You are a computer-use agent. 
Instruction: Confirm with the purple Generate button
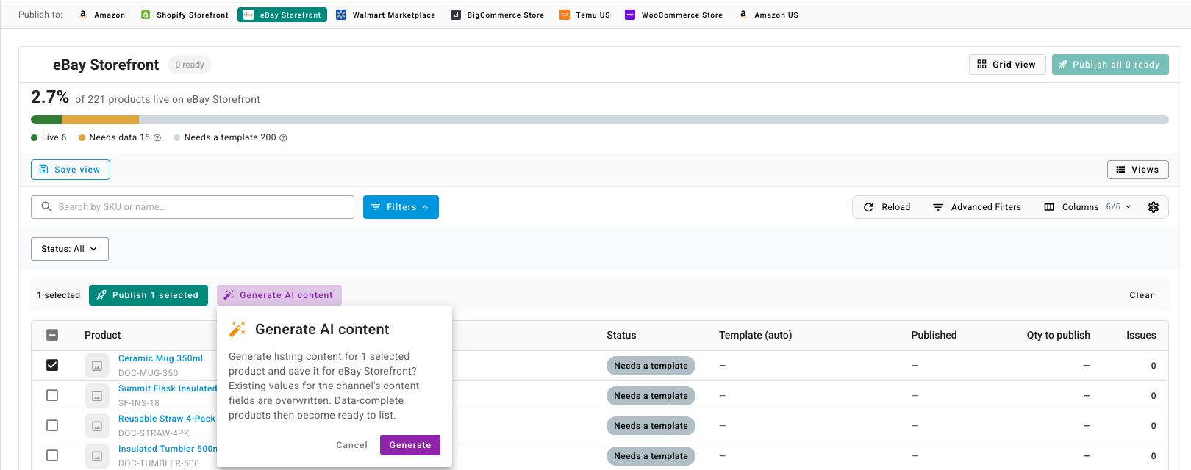click(x=410, y=445)
